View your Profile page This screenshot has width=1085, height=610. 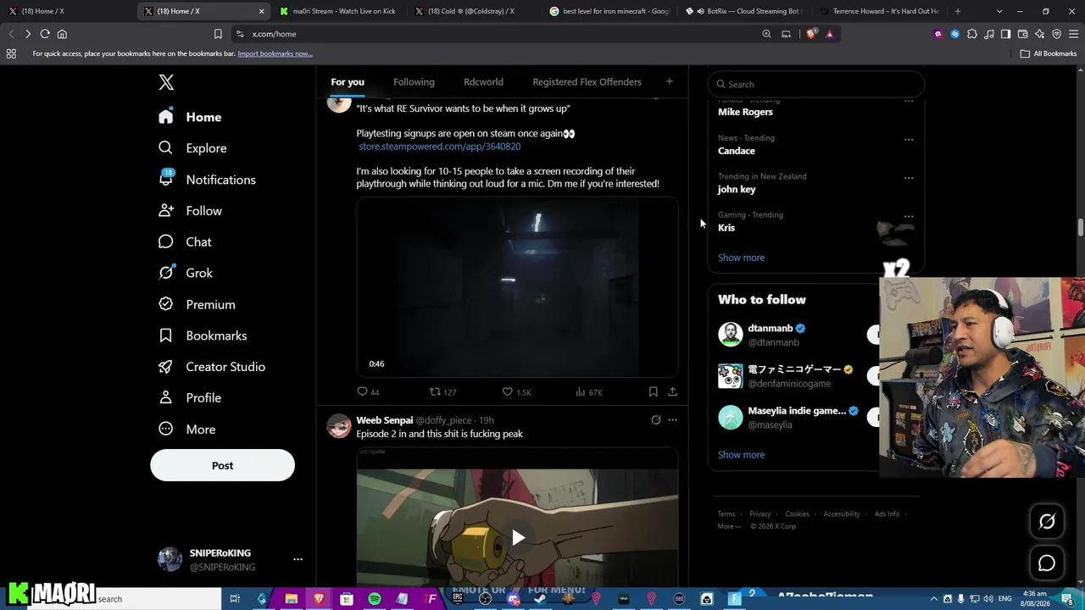tap(190, 398)
